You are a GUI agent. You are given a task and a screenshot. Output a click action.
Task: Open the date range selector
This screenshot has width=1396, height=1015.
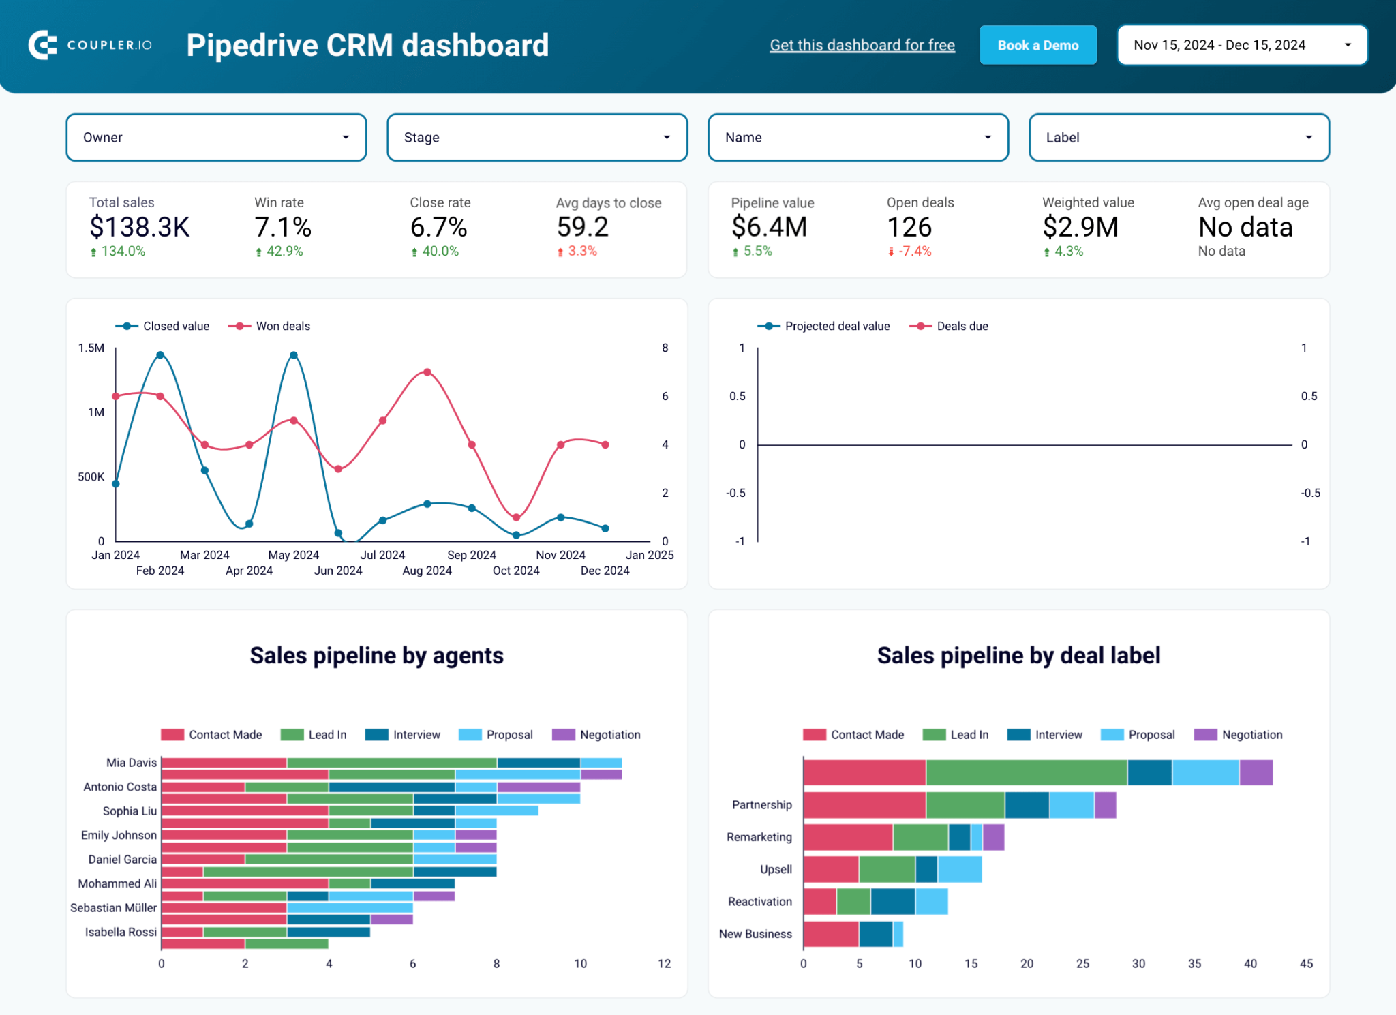tap(1241, 44)
